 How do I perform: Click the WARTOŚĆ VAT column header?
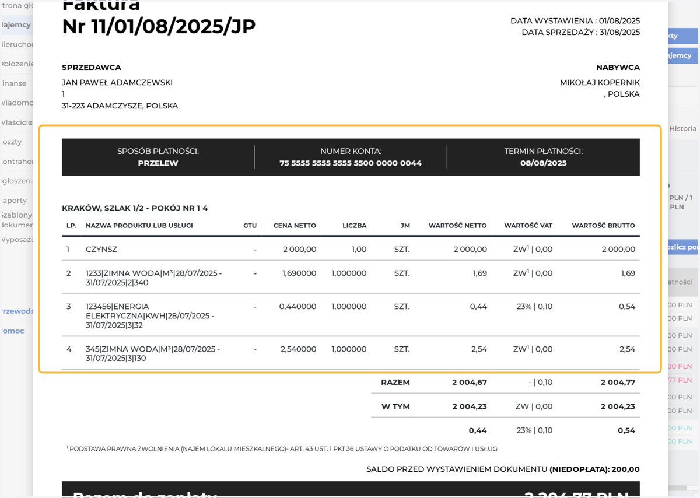click(x=528, y=226)
